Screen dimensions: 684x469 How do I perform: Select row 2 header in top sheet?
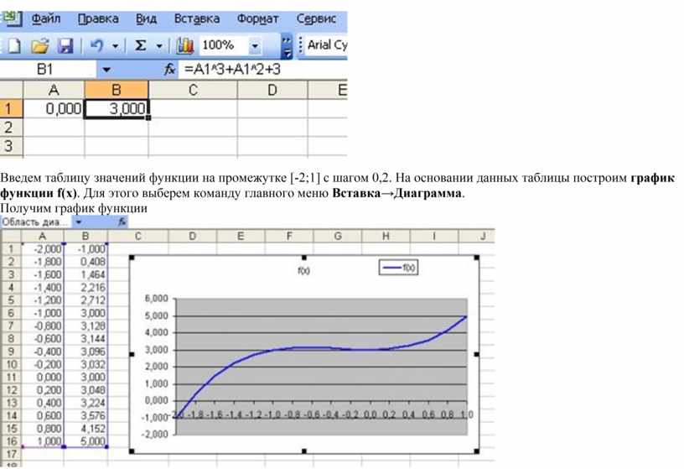click(9, 128)
